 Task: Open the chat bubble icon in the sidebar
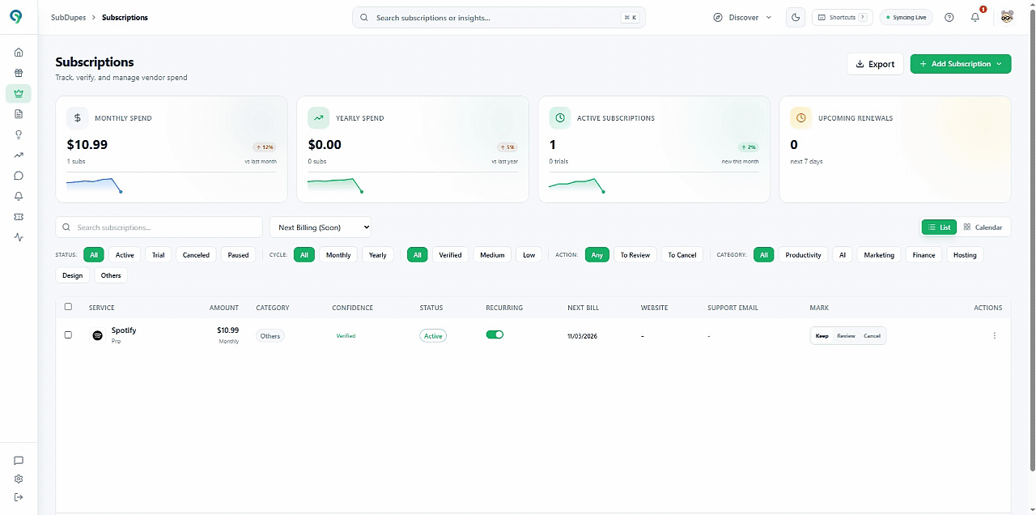19,176
